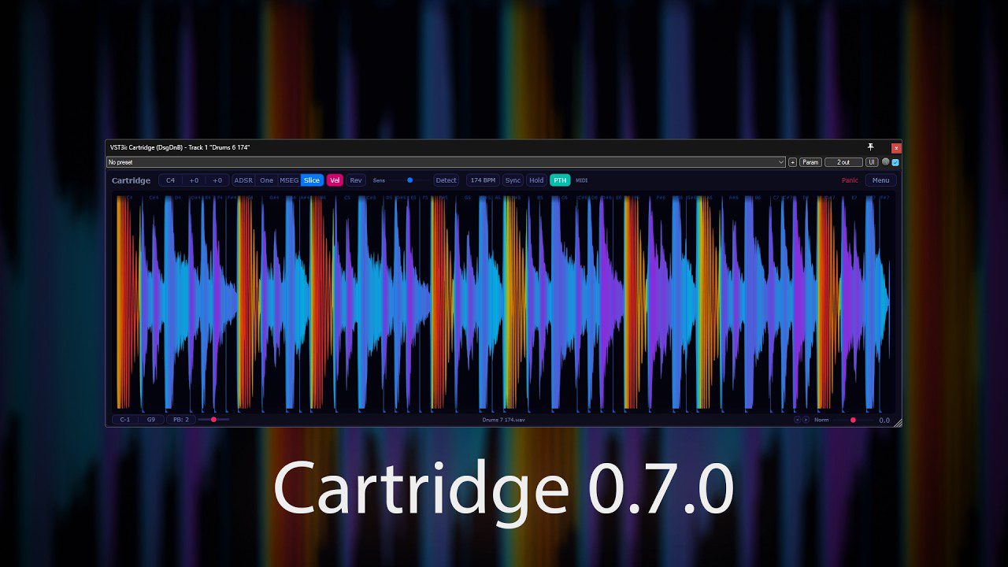
Task: Toggle the plugin bypass checkbox
Action: point(895,162)
